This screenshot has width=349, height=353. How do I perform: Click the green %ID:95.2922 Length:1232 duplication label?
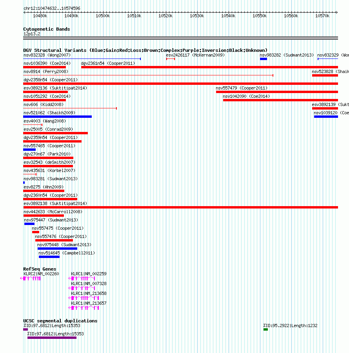coord(290,326)
